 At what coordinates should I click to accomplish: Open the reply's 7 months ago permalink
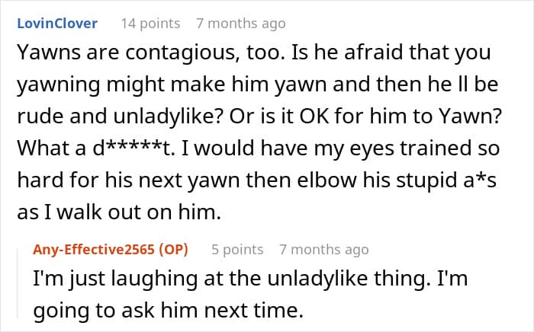coord(324,250)
